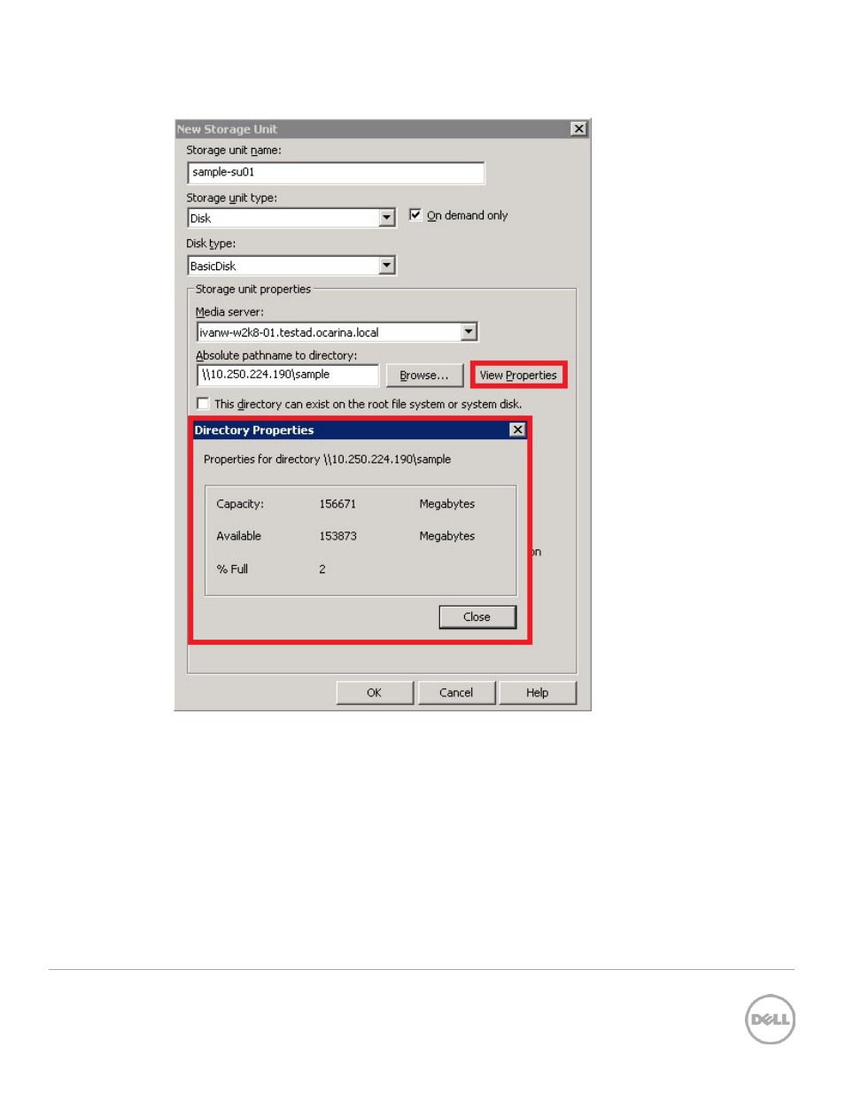
Task: Click Close in Directory Properties
Action: [x=477, y=617]
